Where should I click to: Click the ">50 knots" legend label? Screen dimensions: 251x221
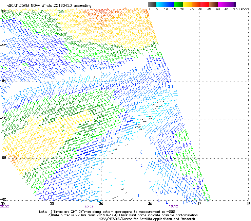click(241, 9)
